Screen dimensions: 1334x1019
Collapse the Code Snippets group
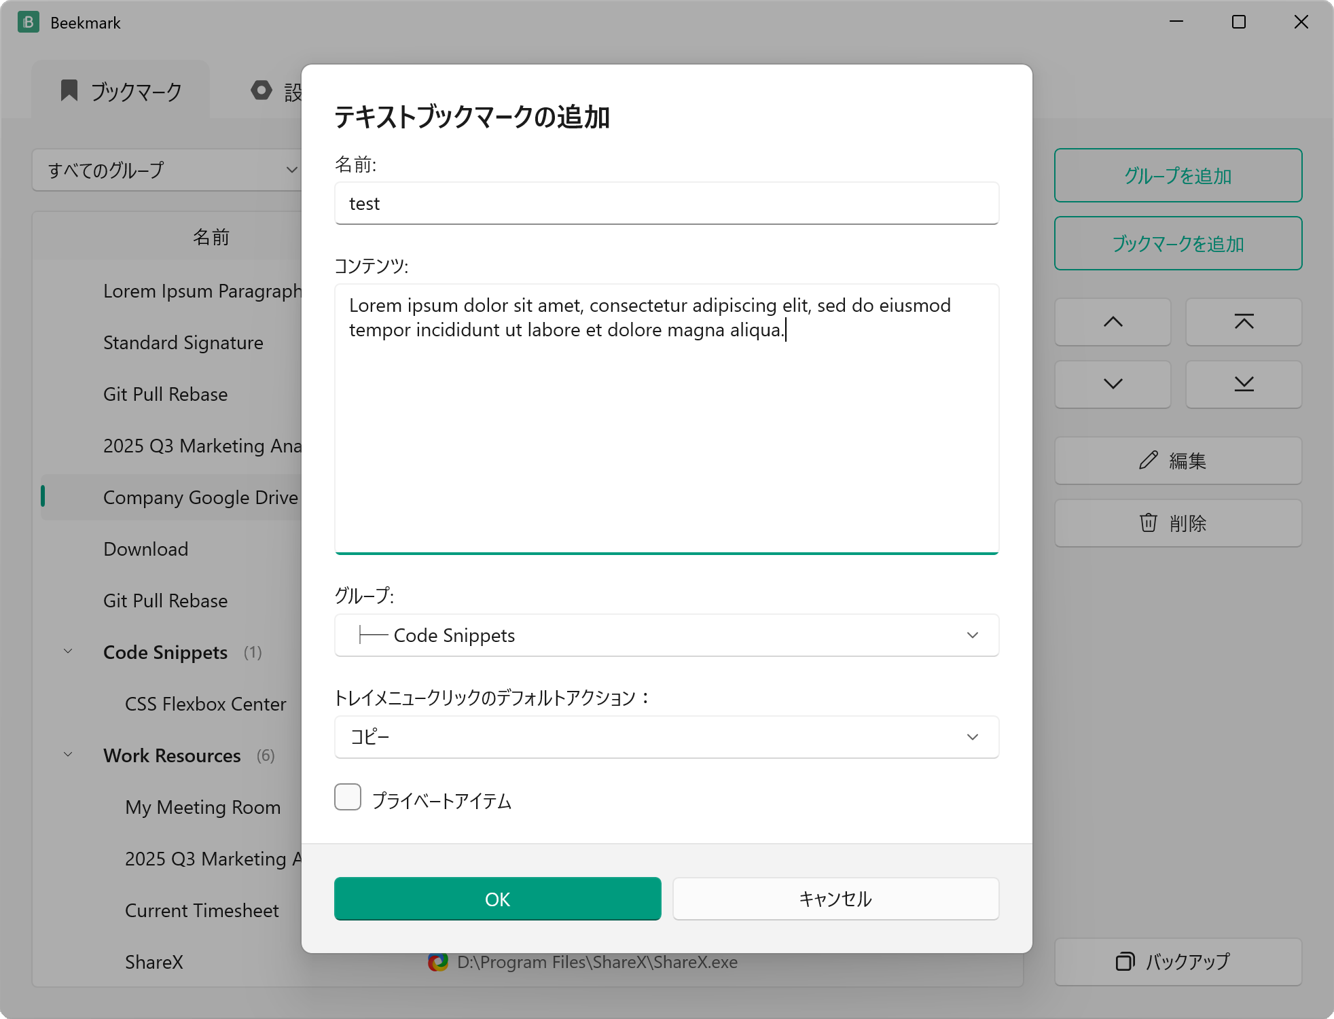coord(68,651)
